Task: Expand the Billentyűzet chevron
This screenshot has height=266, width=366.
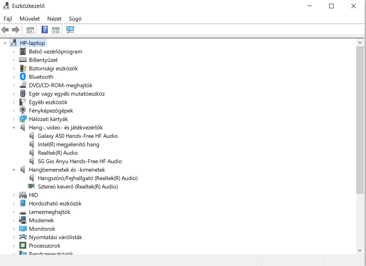Action: (x=14, y=60)
